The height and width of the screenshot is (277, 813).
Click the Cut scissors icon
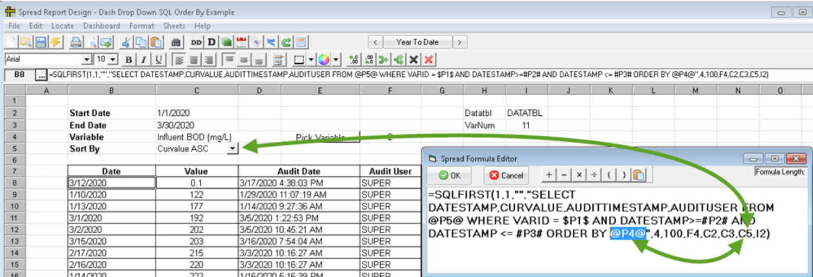(126, 42)
